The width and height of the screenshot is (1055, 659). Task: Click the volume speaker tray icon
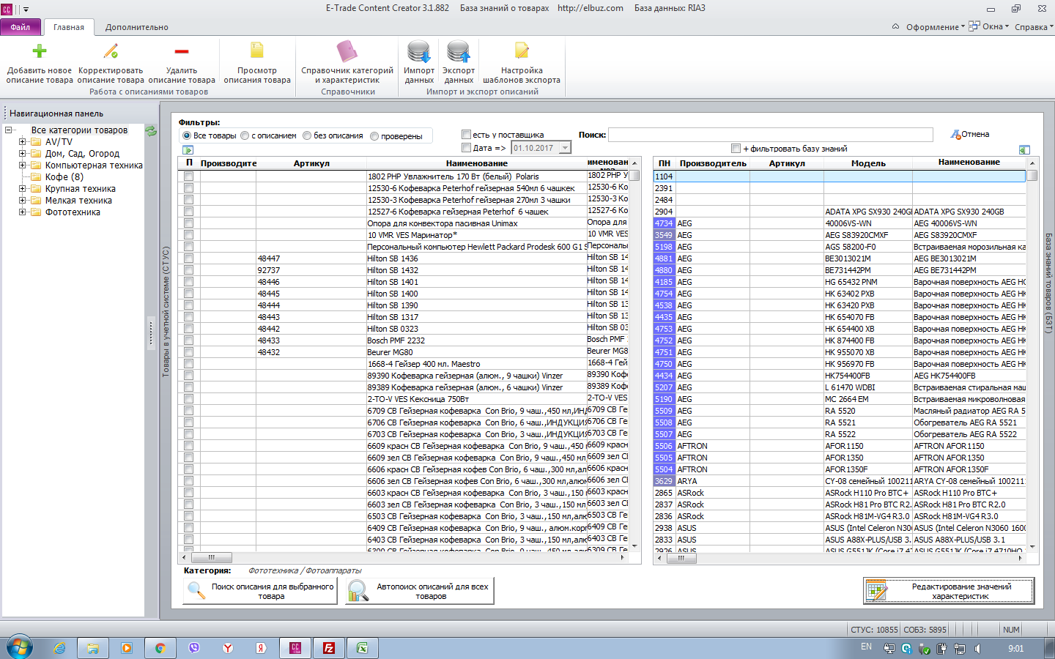point(977,649)
